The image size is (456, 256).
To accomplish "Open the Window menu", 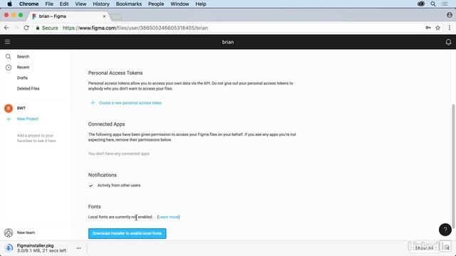I will 180,4.
